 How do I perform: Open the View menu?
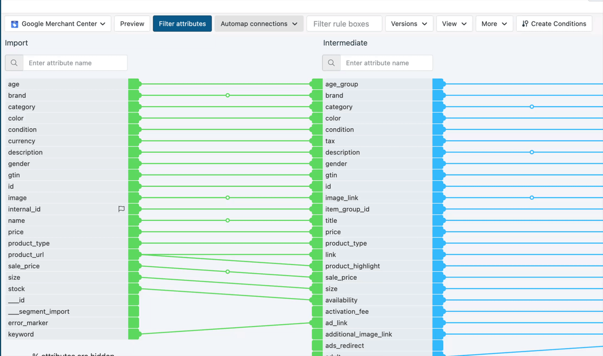[x=454, y=24]
